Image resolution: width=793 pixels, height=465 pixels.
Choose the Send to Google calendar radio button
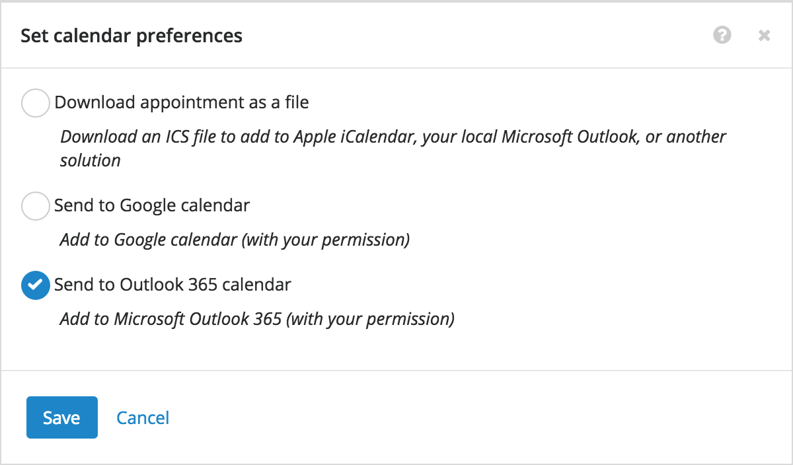tap(36, 206)
